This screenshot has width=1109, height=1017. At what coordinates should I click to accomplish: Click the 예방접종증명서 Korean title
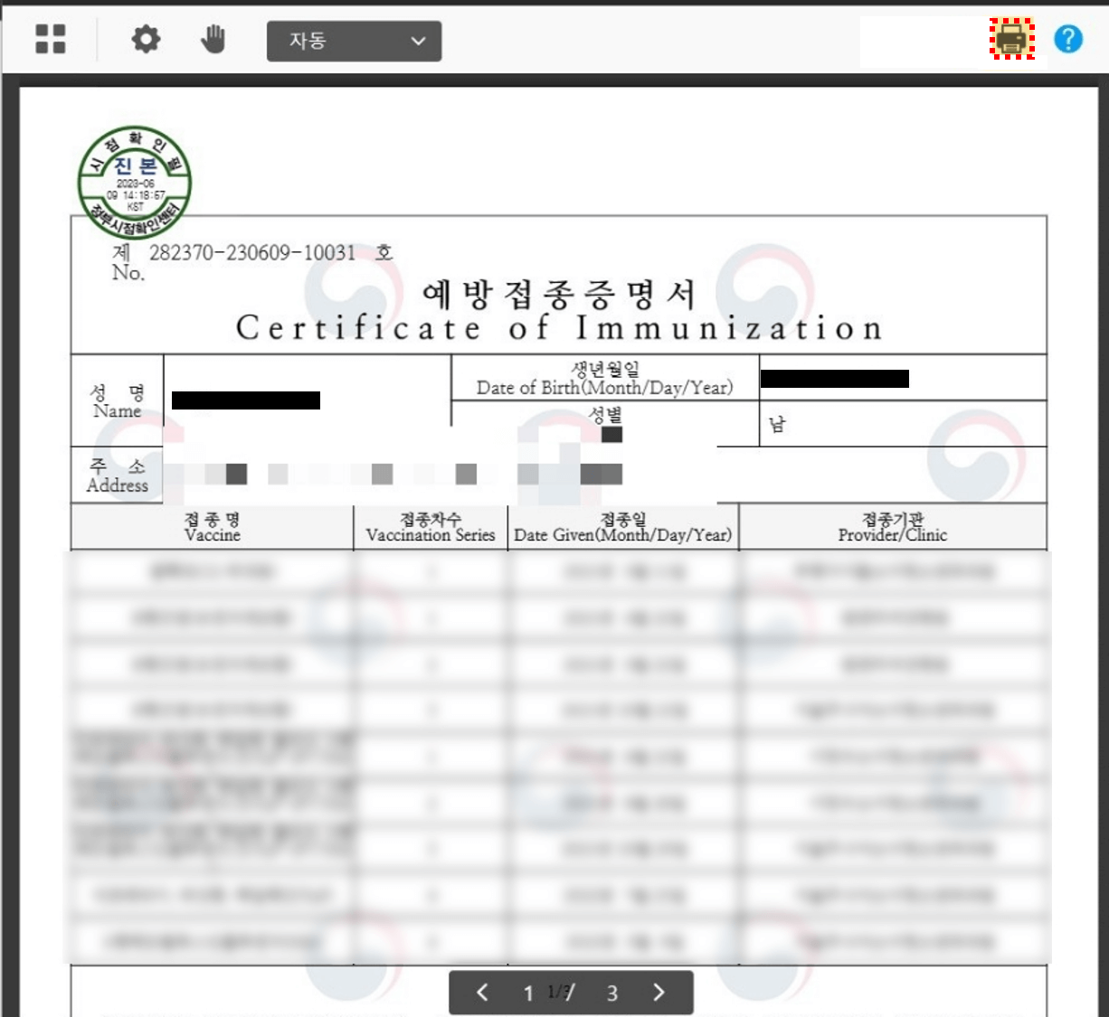(x=559, y=293)
